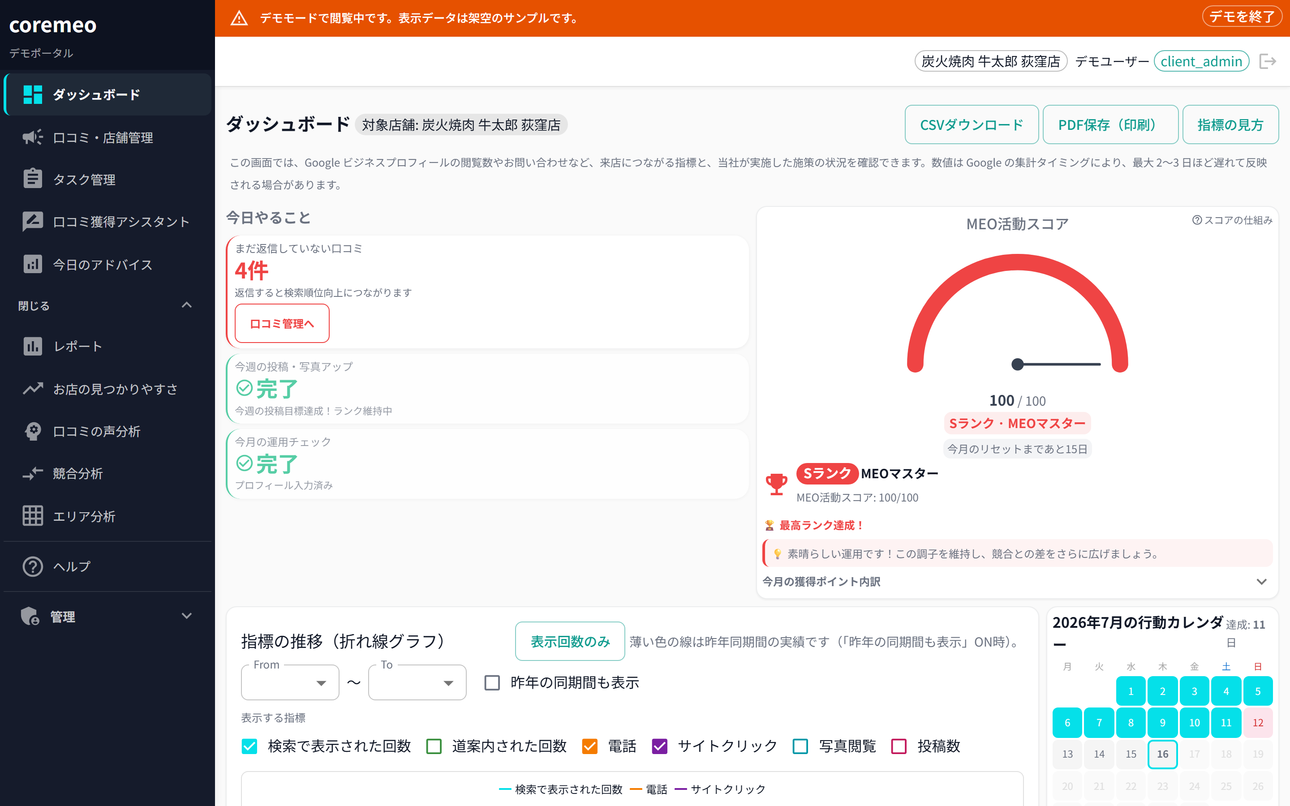Click the 今日のアドバイス chart icon
The width and height of the screenshot is (1290, 806).
[x=33, y=264]
